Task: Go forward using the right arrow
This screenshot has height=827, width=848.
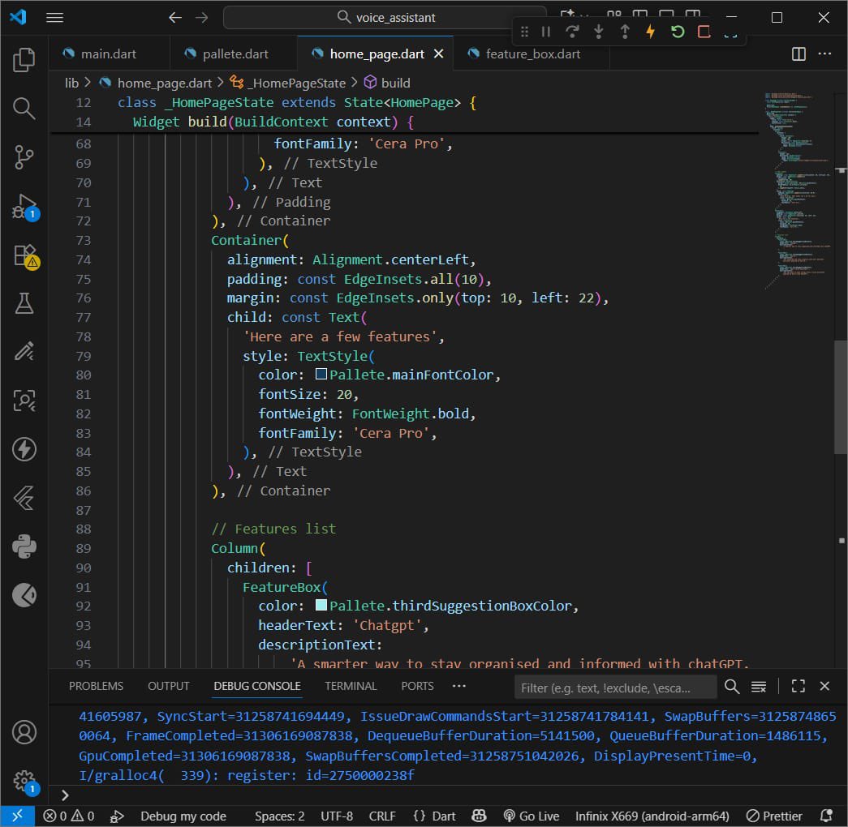Action: (x=202, y=17)
